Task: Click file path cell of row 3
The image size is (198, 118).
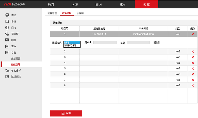Action: pyautogui.click(x=143, y=57)
